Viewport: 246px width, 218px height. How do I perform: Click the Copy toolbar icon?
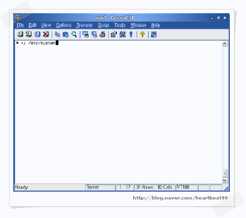(x=57, y=34)
